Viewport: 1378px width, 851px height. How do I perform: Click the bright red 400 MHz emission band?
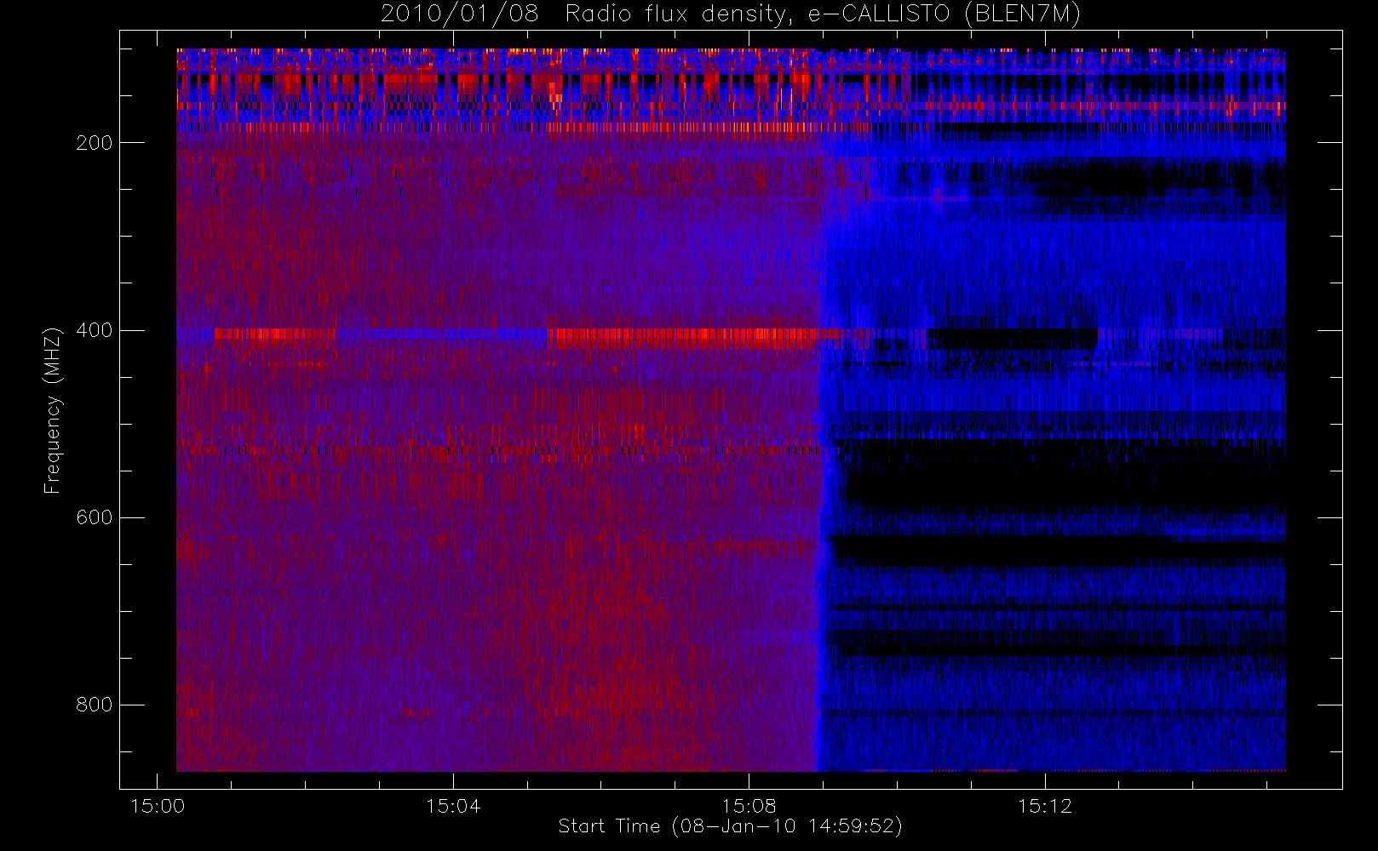click(x=681, y=339)
